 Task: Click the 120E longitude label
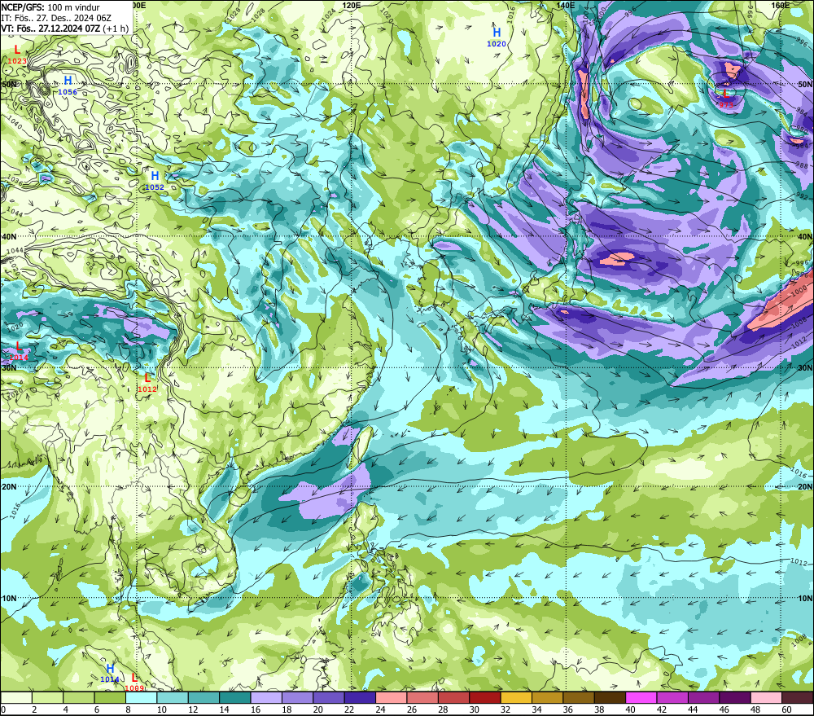pos(352,5)
